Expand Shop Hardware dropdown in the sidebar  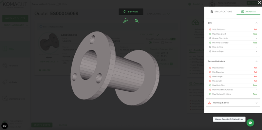coord(16,25)
